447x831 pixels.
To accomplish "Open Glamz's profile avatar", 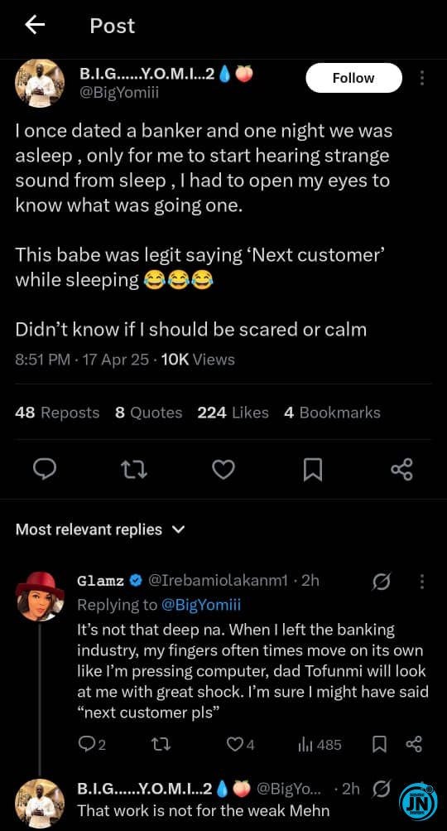I will pyautogui.click(x=39, y=597).
